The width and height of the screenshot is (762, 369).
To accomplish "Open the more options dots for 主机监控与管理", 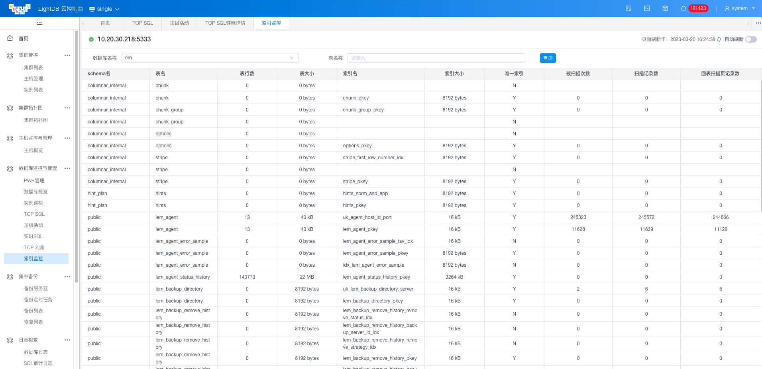I will [x=67, y=138].
